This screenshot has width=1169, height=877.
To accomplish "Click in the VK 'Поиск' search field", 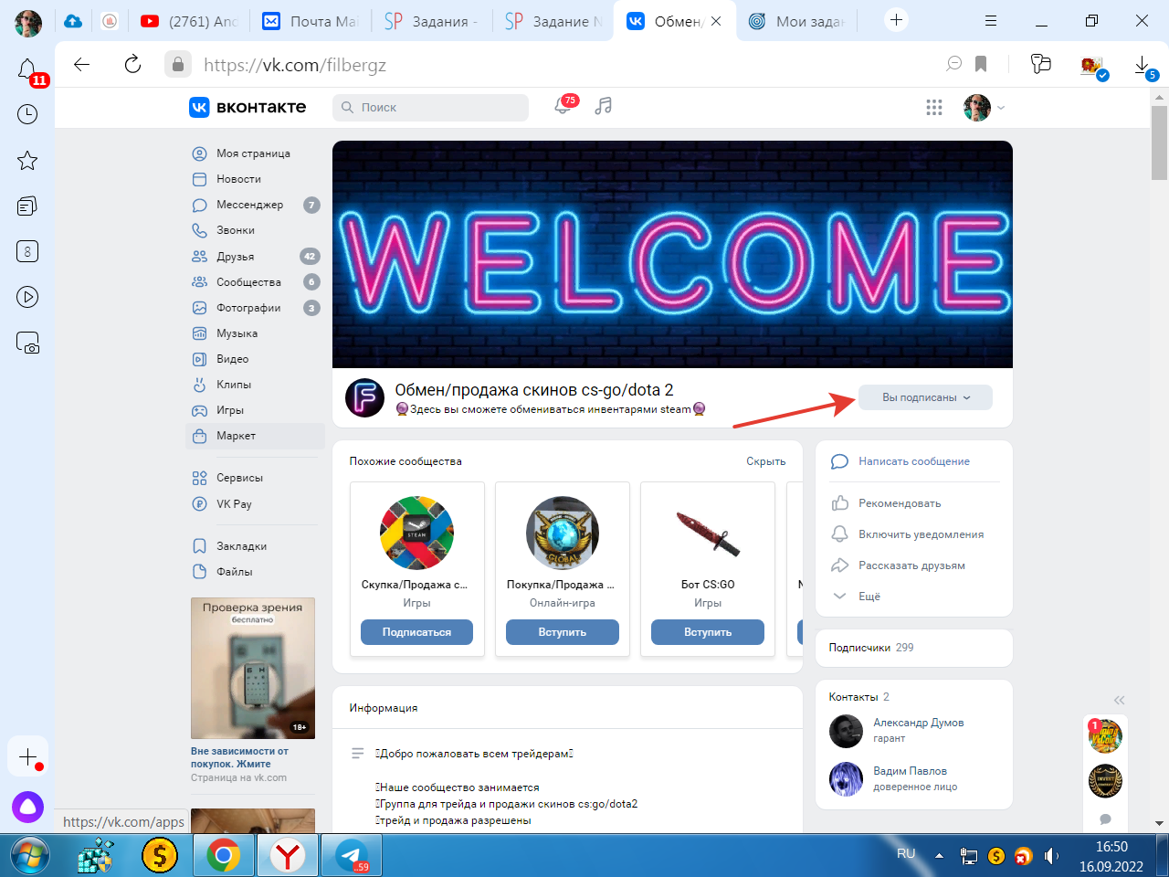I will (431, 108).
